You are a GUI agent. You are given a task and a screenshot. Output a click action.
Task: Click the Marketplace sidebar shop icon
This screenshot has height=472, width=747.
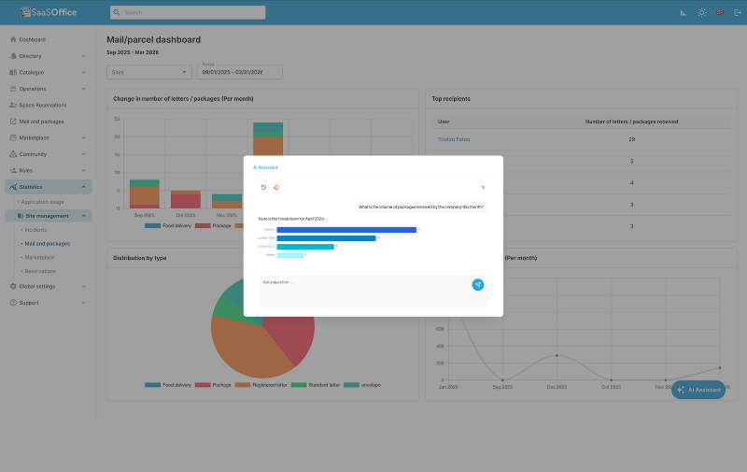tap(13, 137)
